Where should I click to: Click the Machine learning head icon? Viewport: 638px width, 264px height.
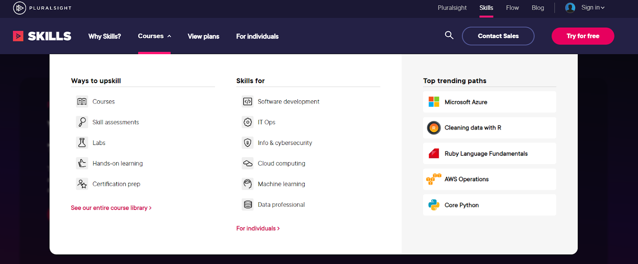(248, 184)
